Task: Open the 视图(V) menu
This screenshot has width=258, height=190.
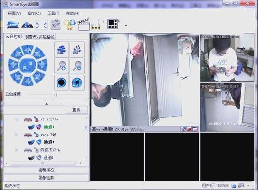Action: click(x=14, y=13)
